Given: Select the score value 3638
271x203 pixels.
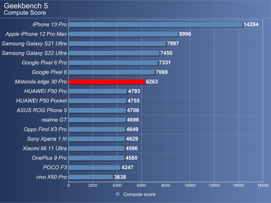Looking at the screenshot, I should point(120,177).
